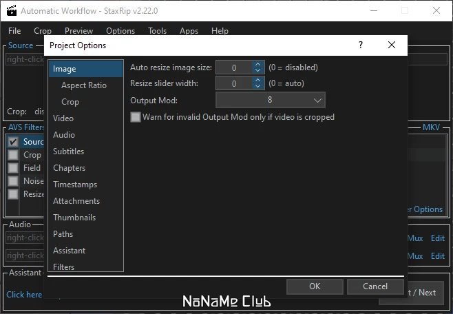This screenshot has height=314, width=453.
Task: Open the Apps menu
Action: 189,30
